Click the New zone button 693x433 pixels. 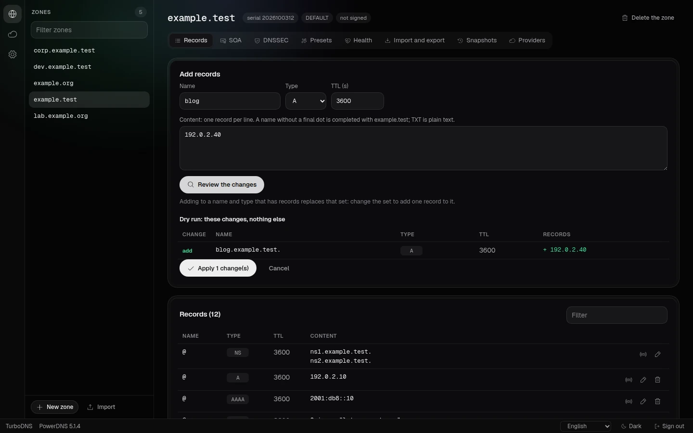(55, 407)
